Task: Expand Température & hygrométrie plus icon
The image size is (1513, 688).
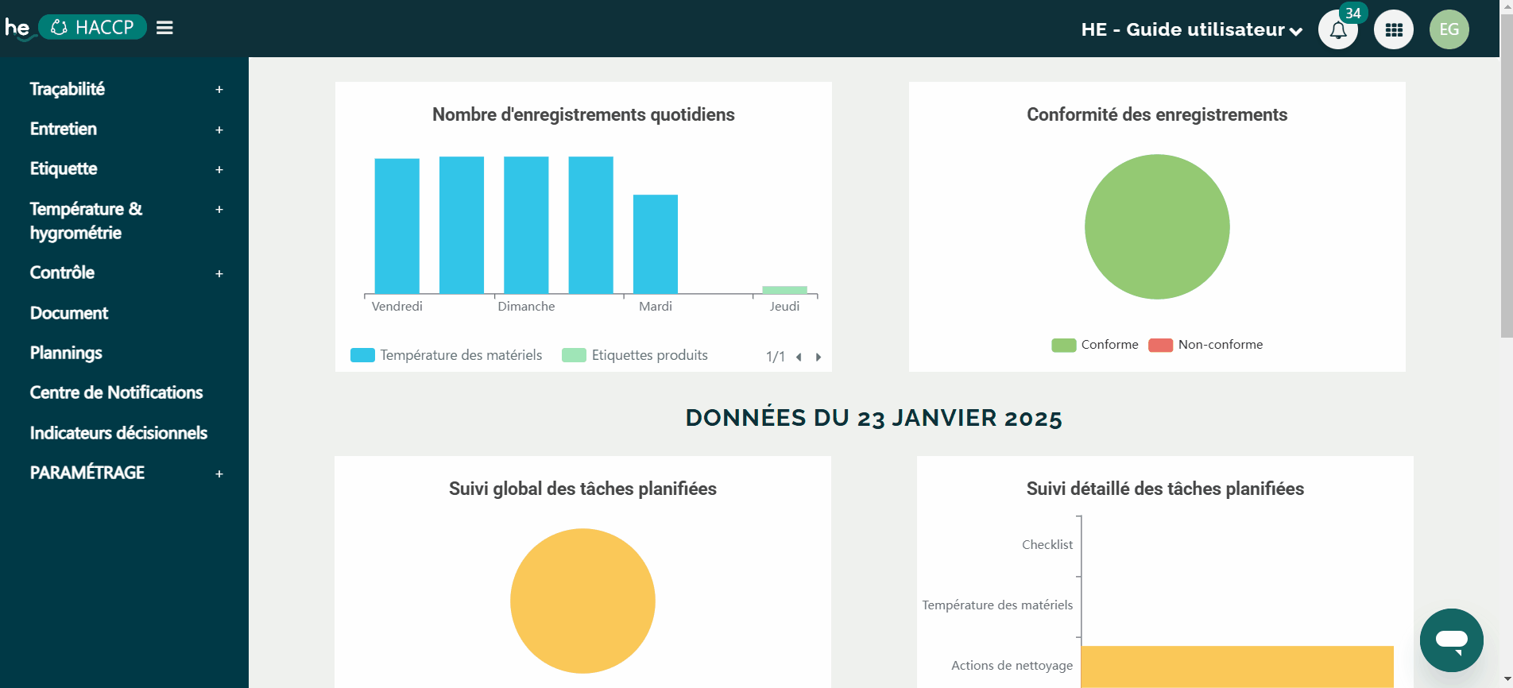Action: click(219, 210)
